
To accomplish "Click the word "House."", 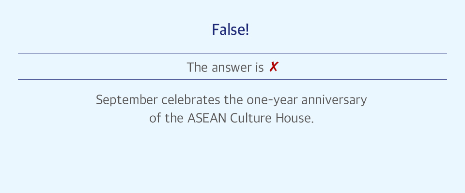I will [294, 118].
